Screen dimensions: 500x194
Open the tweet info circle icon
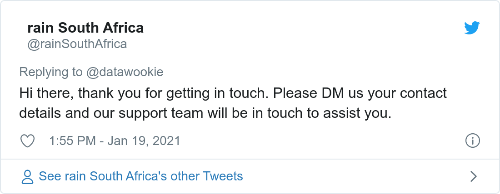(473, 141)
